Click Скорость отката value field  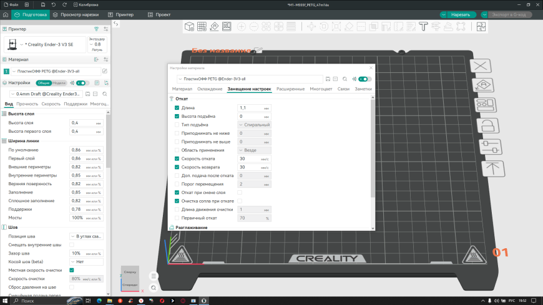point(254,158)
